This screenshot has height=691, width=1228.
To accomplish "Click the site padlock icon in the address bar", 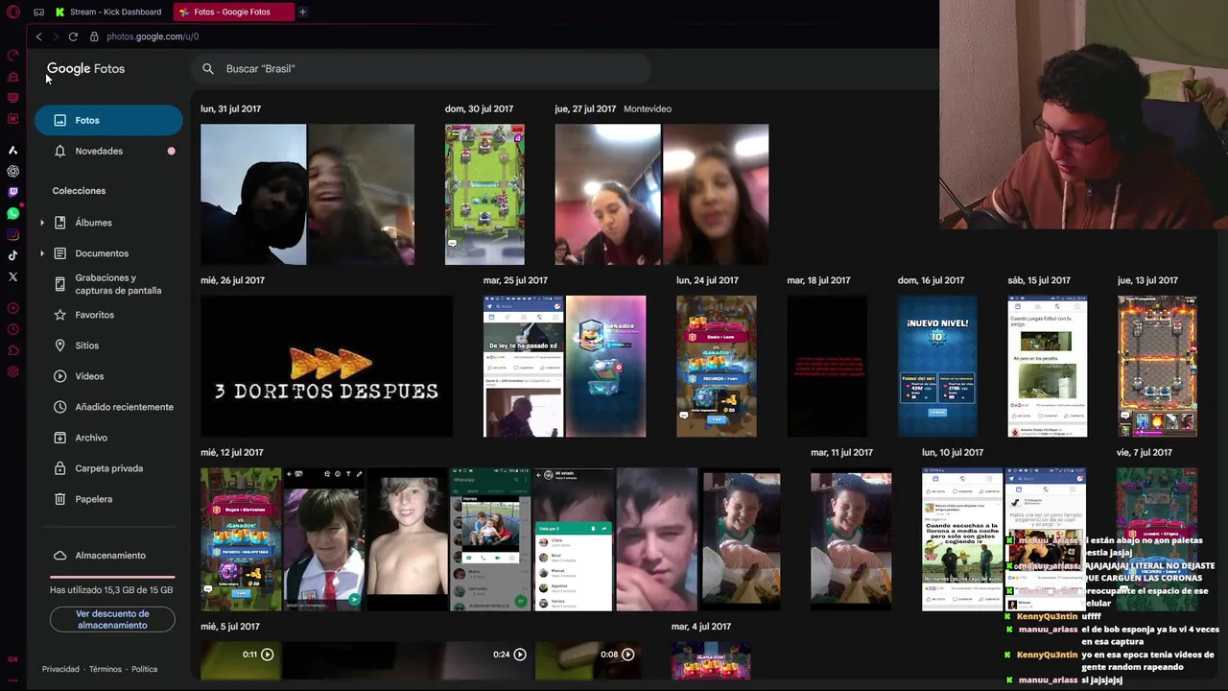I will [x=94, y=36].
